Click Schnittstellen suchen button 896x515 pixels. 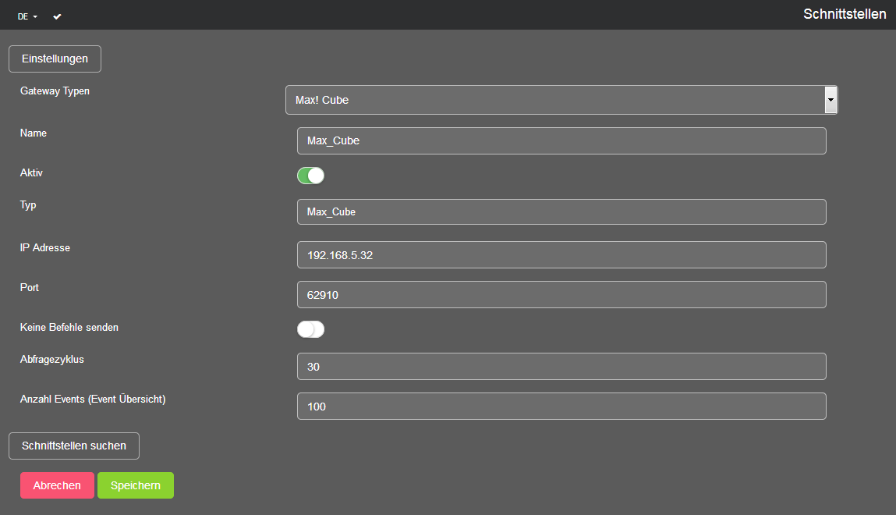click(x=74, y=446)
